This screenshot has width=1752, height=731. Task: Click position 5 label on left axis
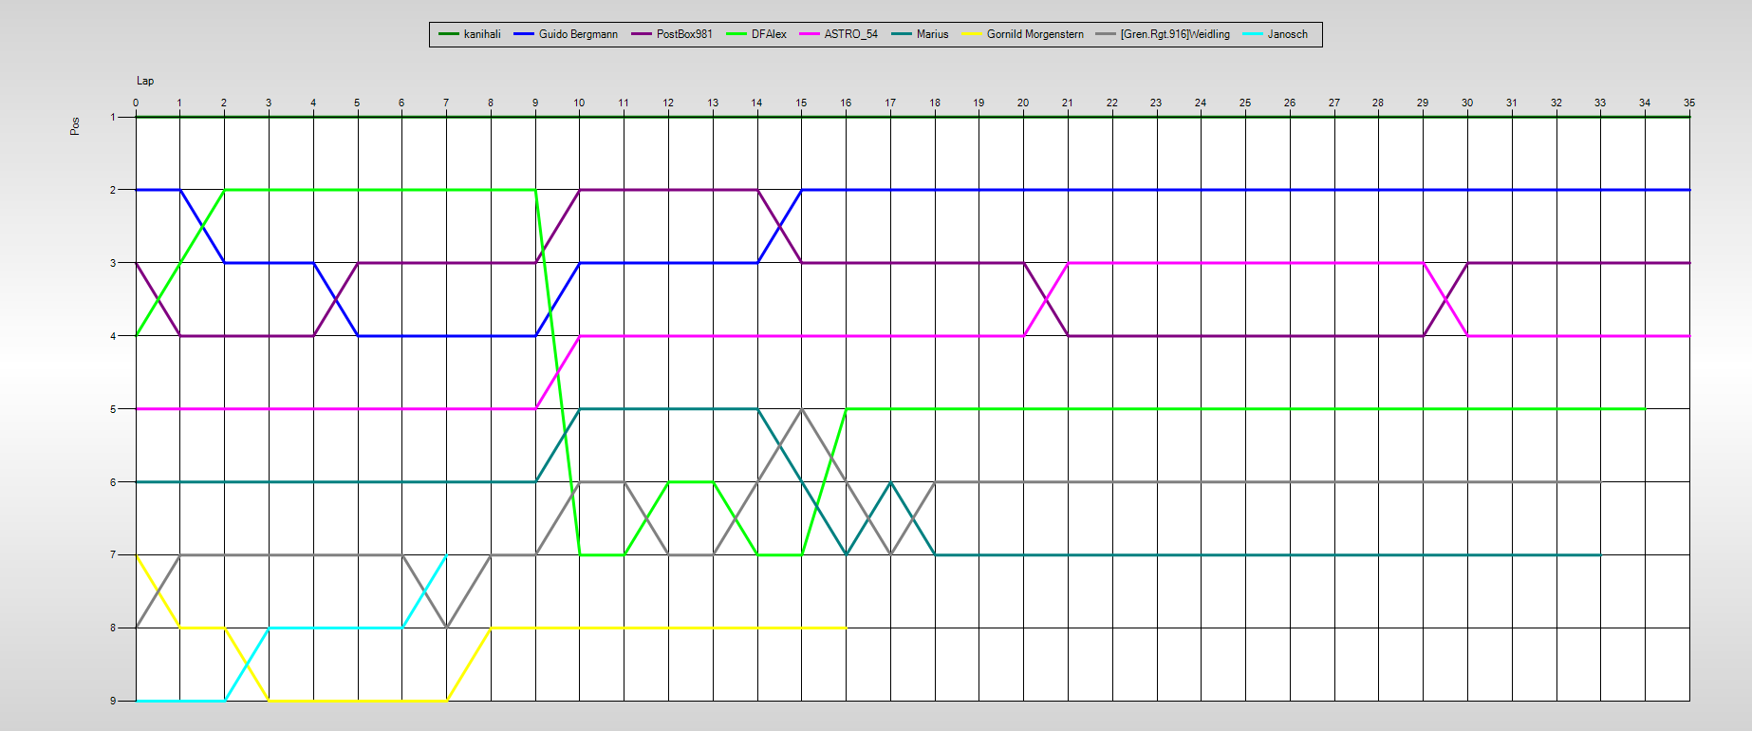coord(113,409)
